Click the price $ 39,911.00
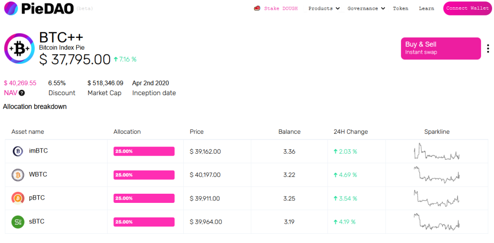 (x=205, y=199)
